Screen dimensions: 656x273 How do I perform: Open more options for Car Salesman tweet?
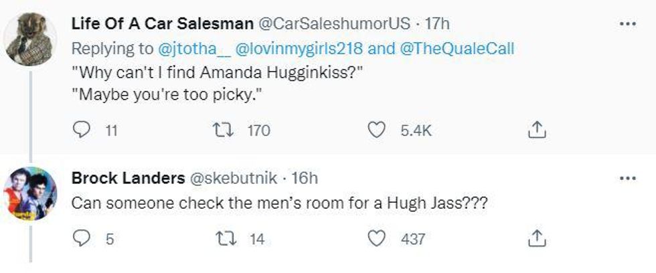pos(627,23)
